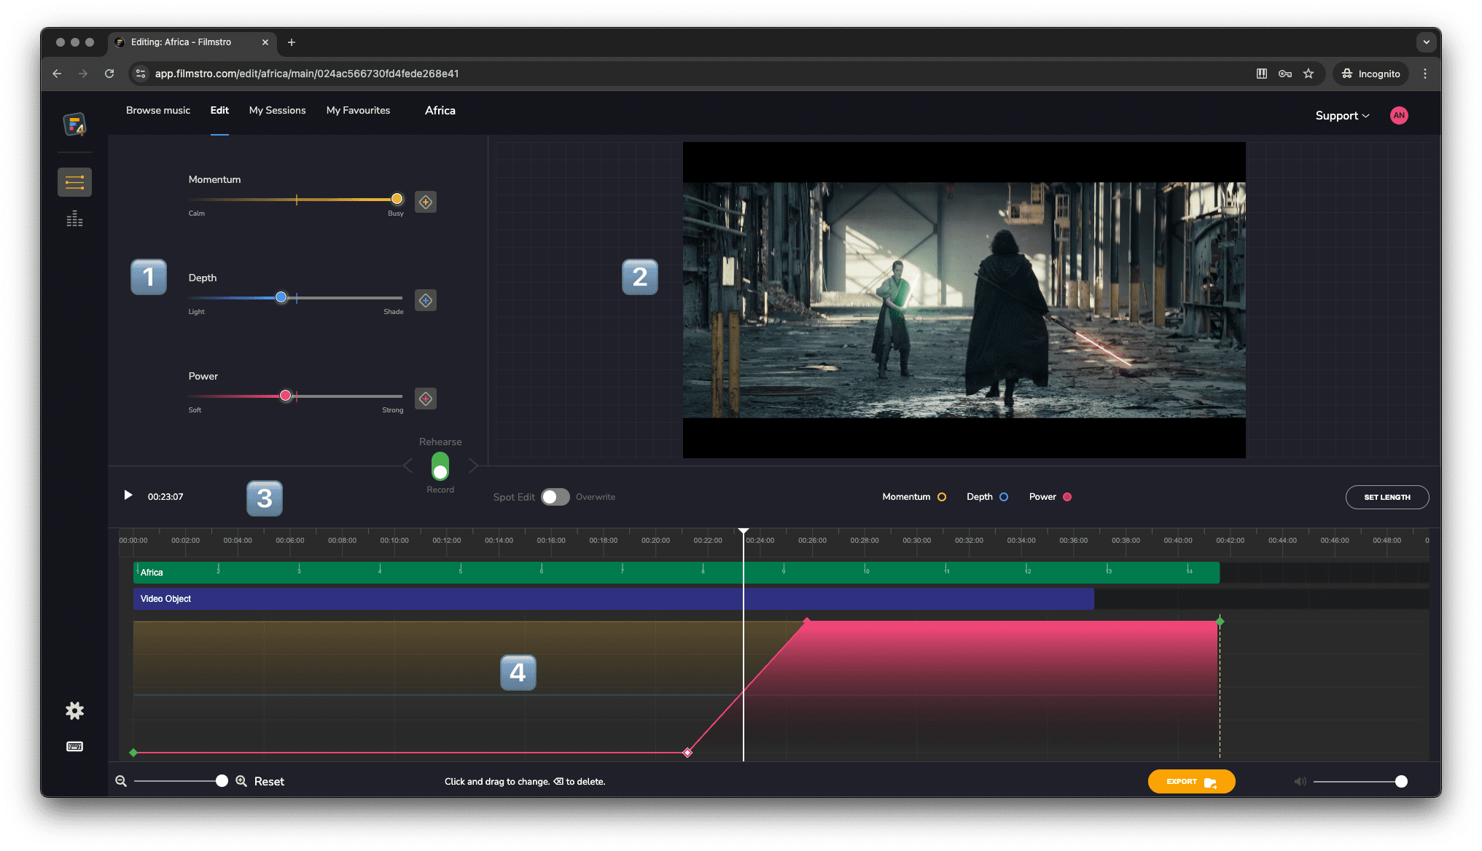
Task: Expand the Support dropdown menu
Action: coord(1342,116)
